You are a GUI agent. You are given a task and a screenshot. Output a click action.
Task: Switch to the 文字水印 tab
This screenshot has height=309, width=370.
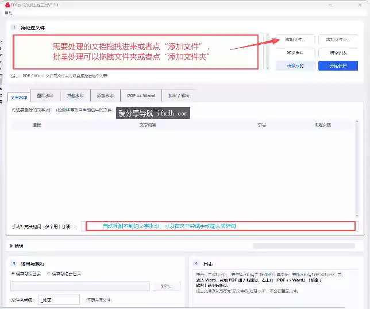click(x=19, y=97)
